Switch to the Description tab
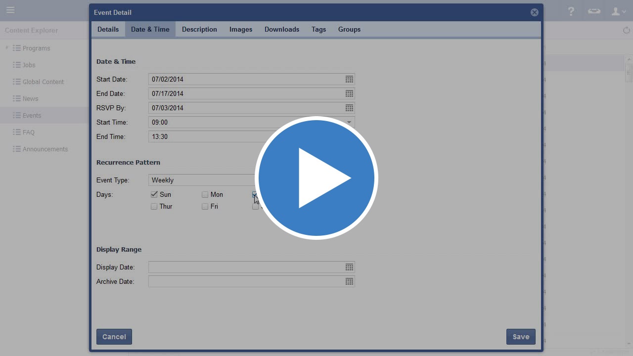633x356 pixels. tap(199, 29)
